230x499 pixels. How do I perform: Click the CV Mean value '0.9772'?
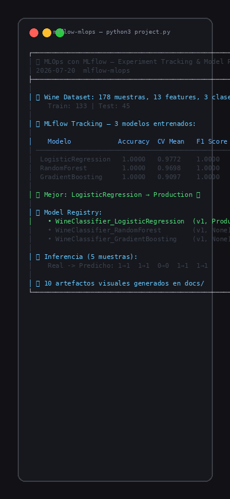(169, 159)
